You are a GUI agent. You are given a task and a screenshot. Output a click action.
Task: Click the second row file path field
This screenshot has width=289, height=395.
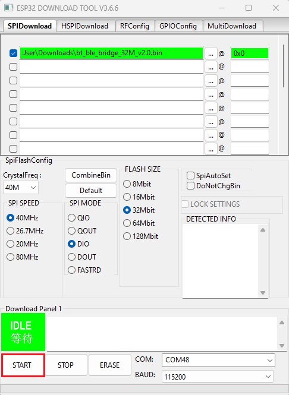[x=111, y=67]
